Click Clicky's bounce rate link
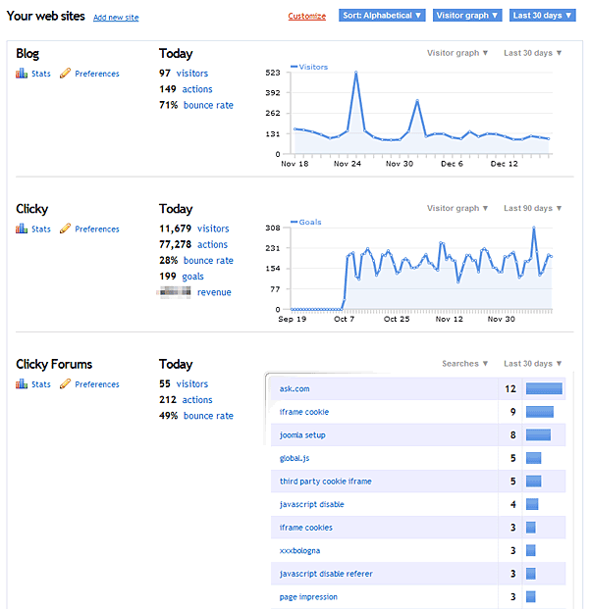 click(208, 260)
